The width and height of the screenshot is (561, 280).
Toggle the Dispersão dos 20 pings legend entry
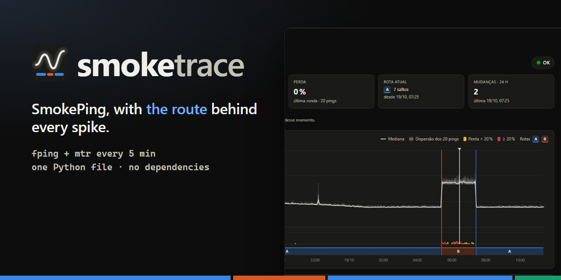pos(434,139)
